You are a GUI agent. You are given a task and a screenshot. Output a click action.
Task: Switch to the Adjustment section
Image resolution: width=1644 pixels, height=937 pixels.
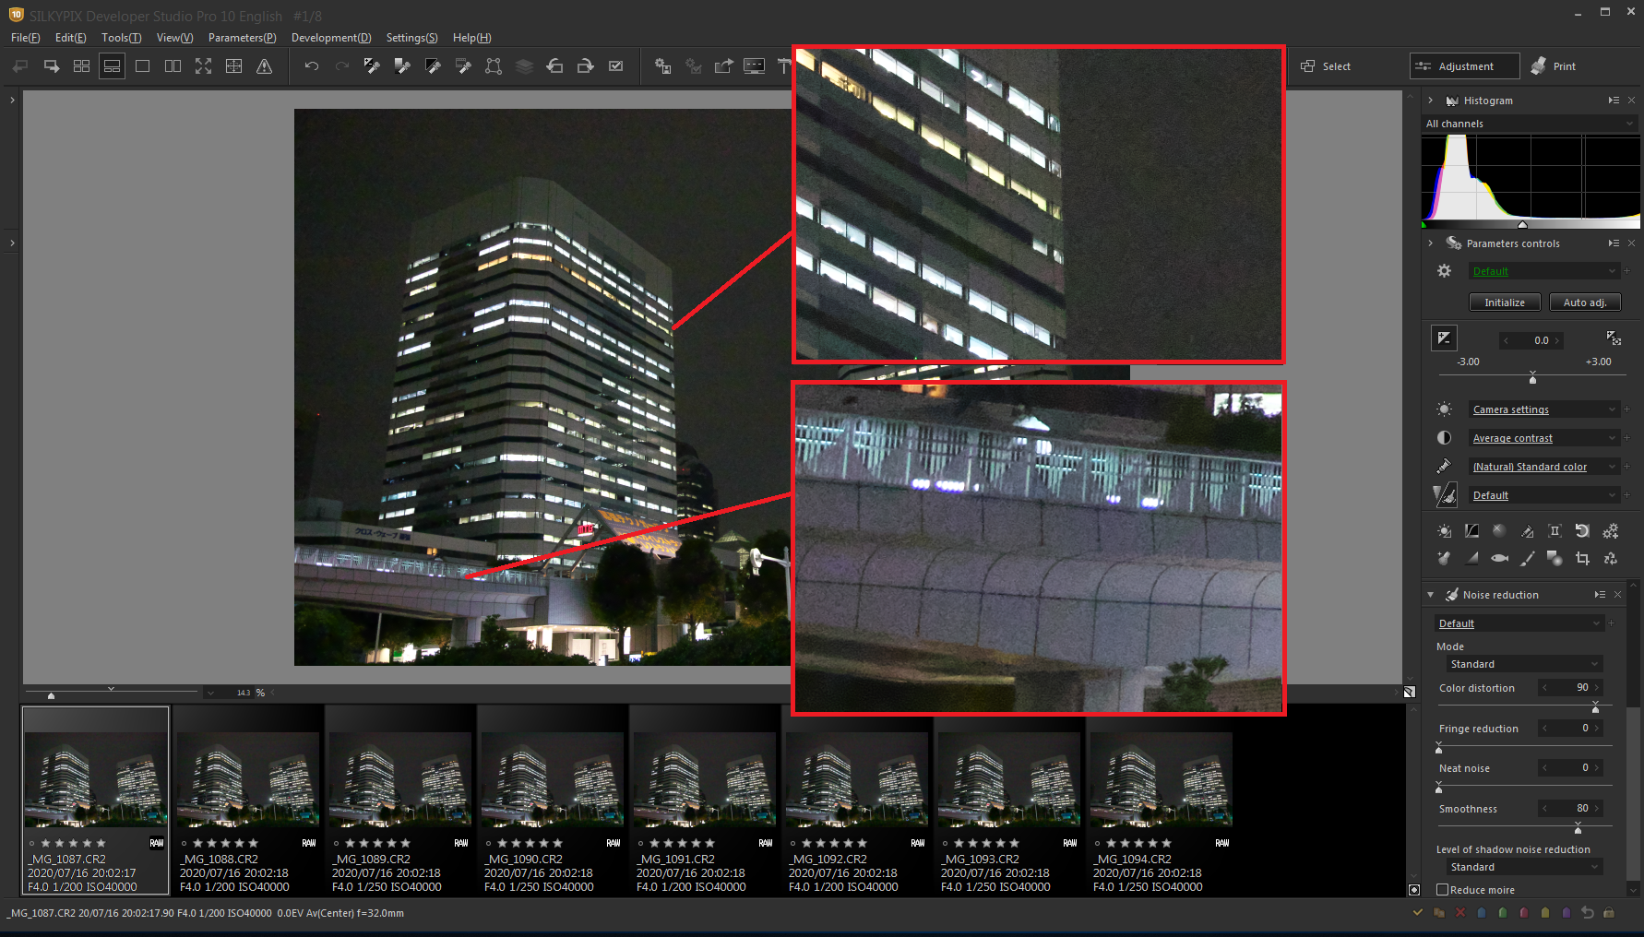(1464, 66)
